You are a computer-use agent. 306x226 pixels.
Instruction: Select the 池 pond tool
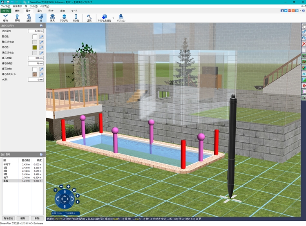pos(41,18)
